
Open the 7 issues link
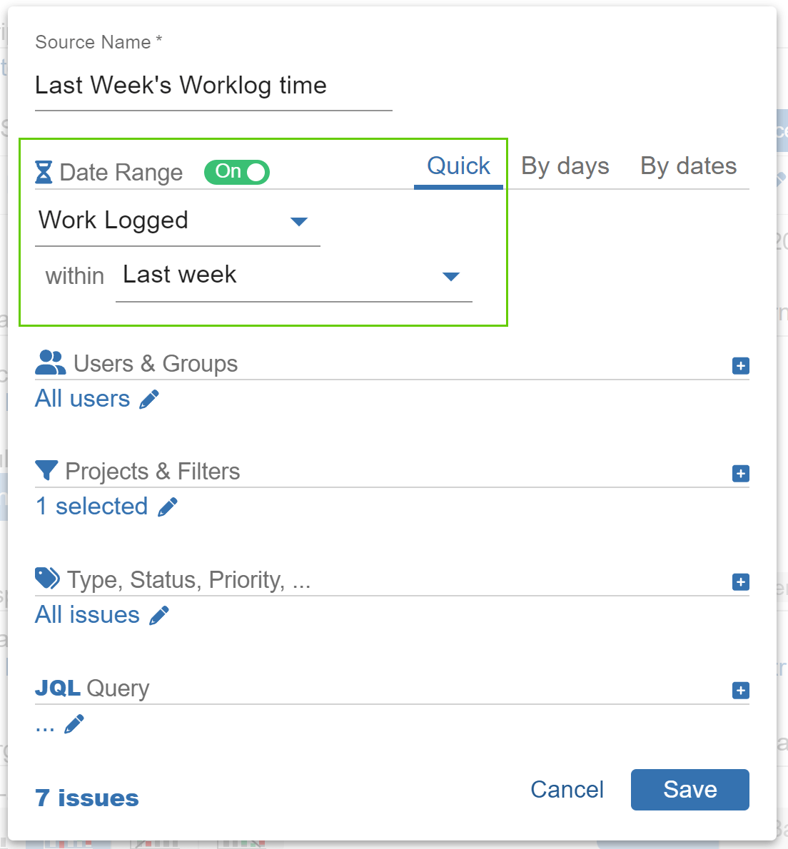point(86,797)
